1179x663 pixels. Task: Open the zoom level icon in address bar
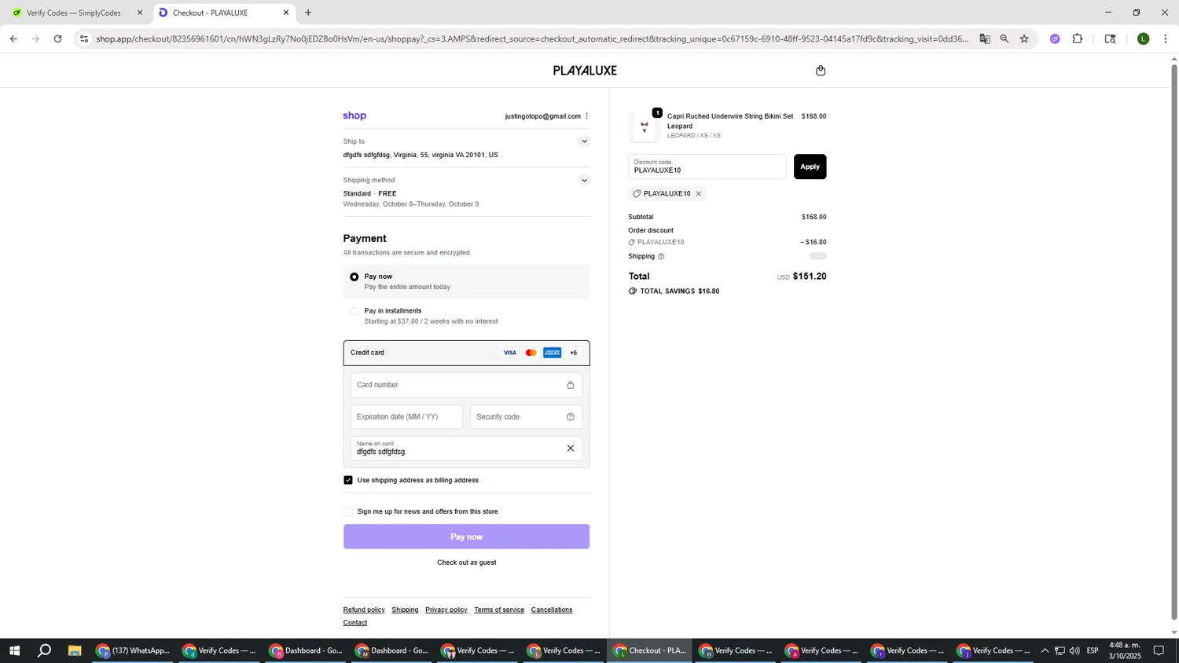[1005, 38]
